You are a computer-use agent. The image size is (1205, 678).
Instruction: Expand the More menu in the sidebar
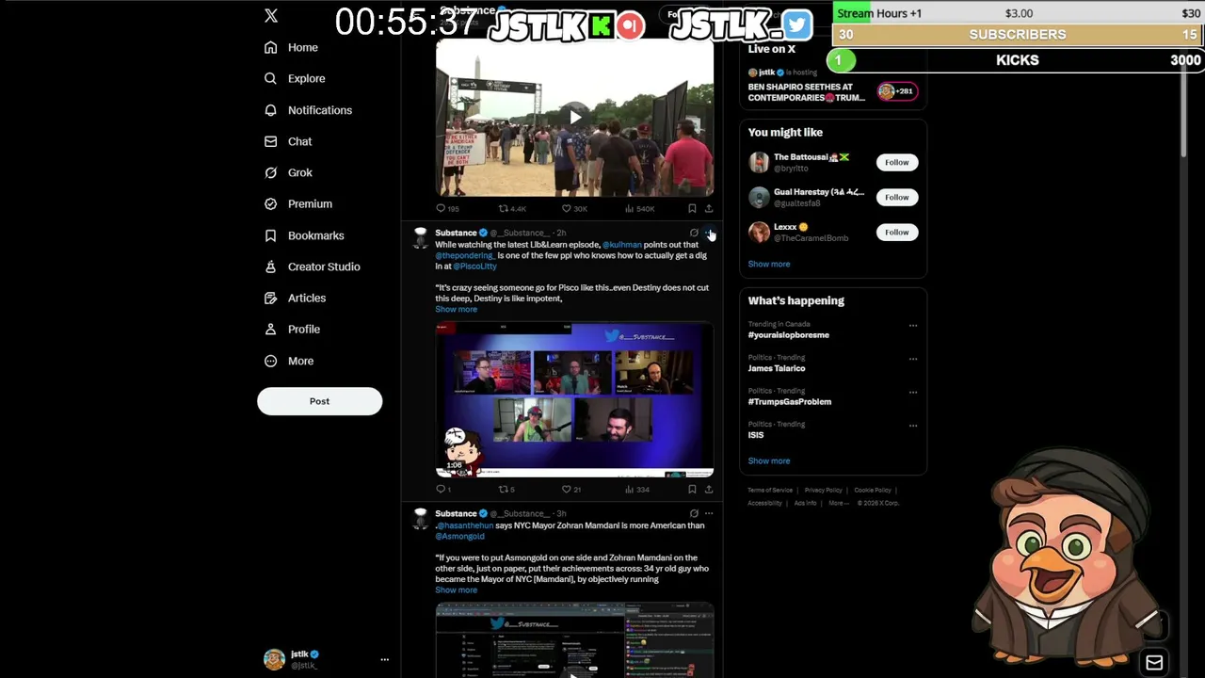(289, 361)
